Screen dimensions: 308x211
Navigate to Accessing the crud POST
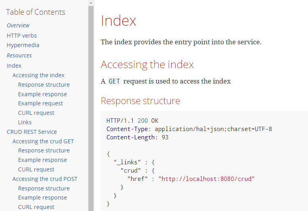45,179
